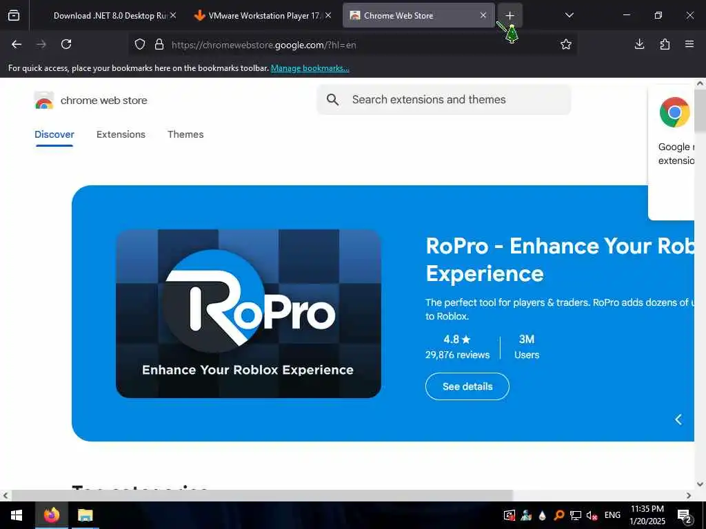Click the horizontal scrollbar left arrow
The height and width of the screenshot is (529, 706).
point(6,496)
